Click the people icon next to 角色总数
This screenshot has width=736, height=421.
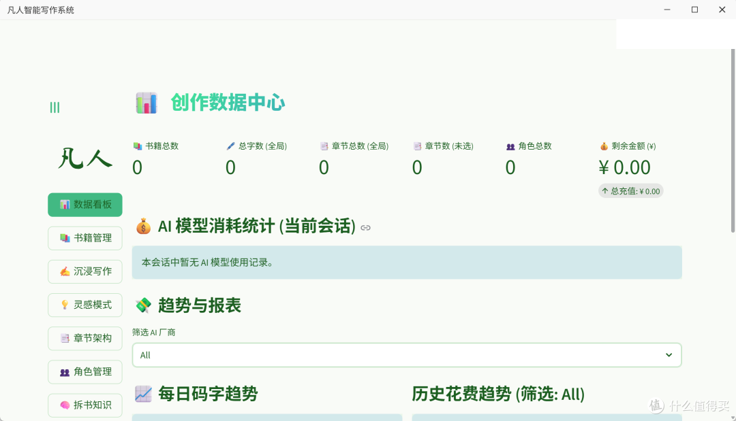(x=510, y=147)
